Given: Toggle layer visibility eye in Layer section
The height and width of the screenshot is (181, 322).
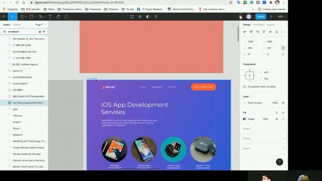Looking at the screenshot, I should coord(283,103).
